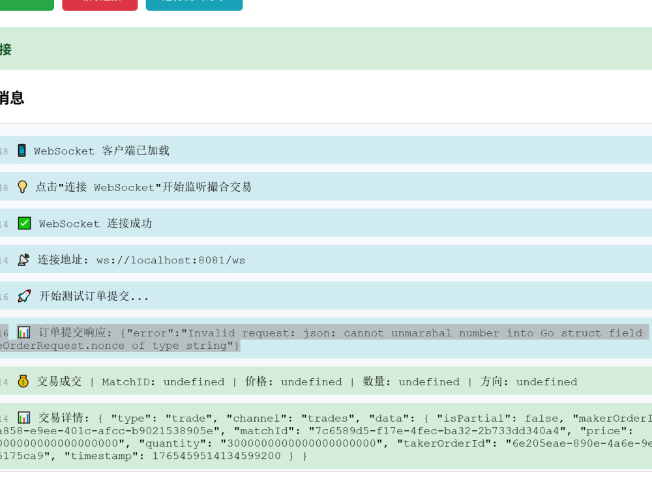Click the satellite dish icon beside 连接地址
This screenshot has height=489, width=652.
pyautogui.click(x=23, y=259)
